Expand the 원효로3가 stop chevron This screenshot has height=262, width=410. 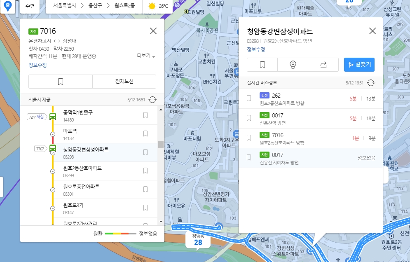(x=52, y=208)
